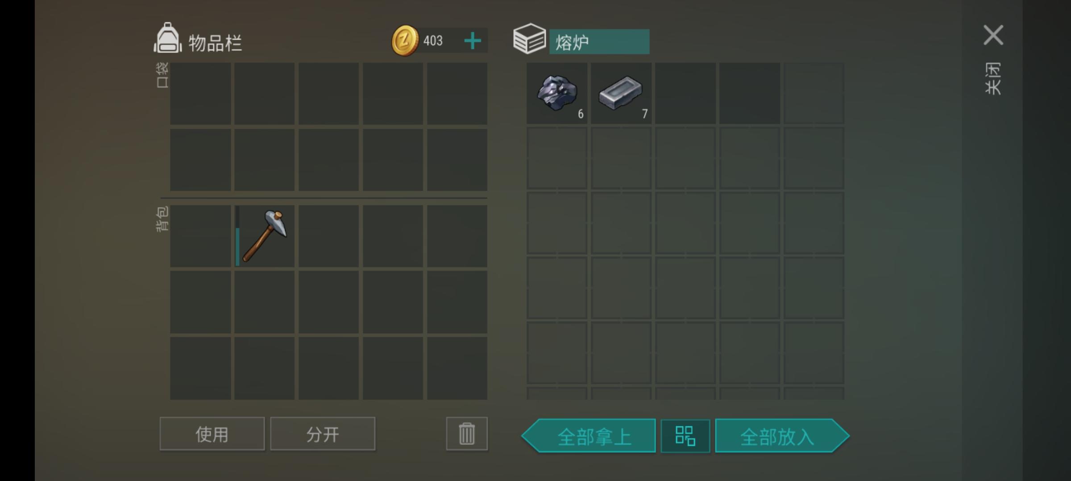Click the 403 coin balance
Screen dimensions: 1071x481
pyautogui.click(x=433, y=41)
